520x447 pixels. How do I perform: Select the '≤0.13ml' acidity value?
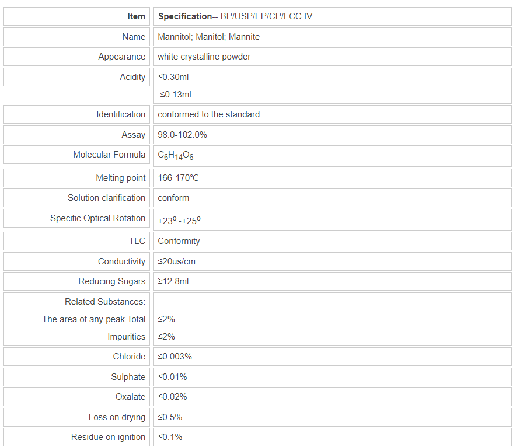pos(175,95)
